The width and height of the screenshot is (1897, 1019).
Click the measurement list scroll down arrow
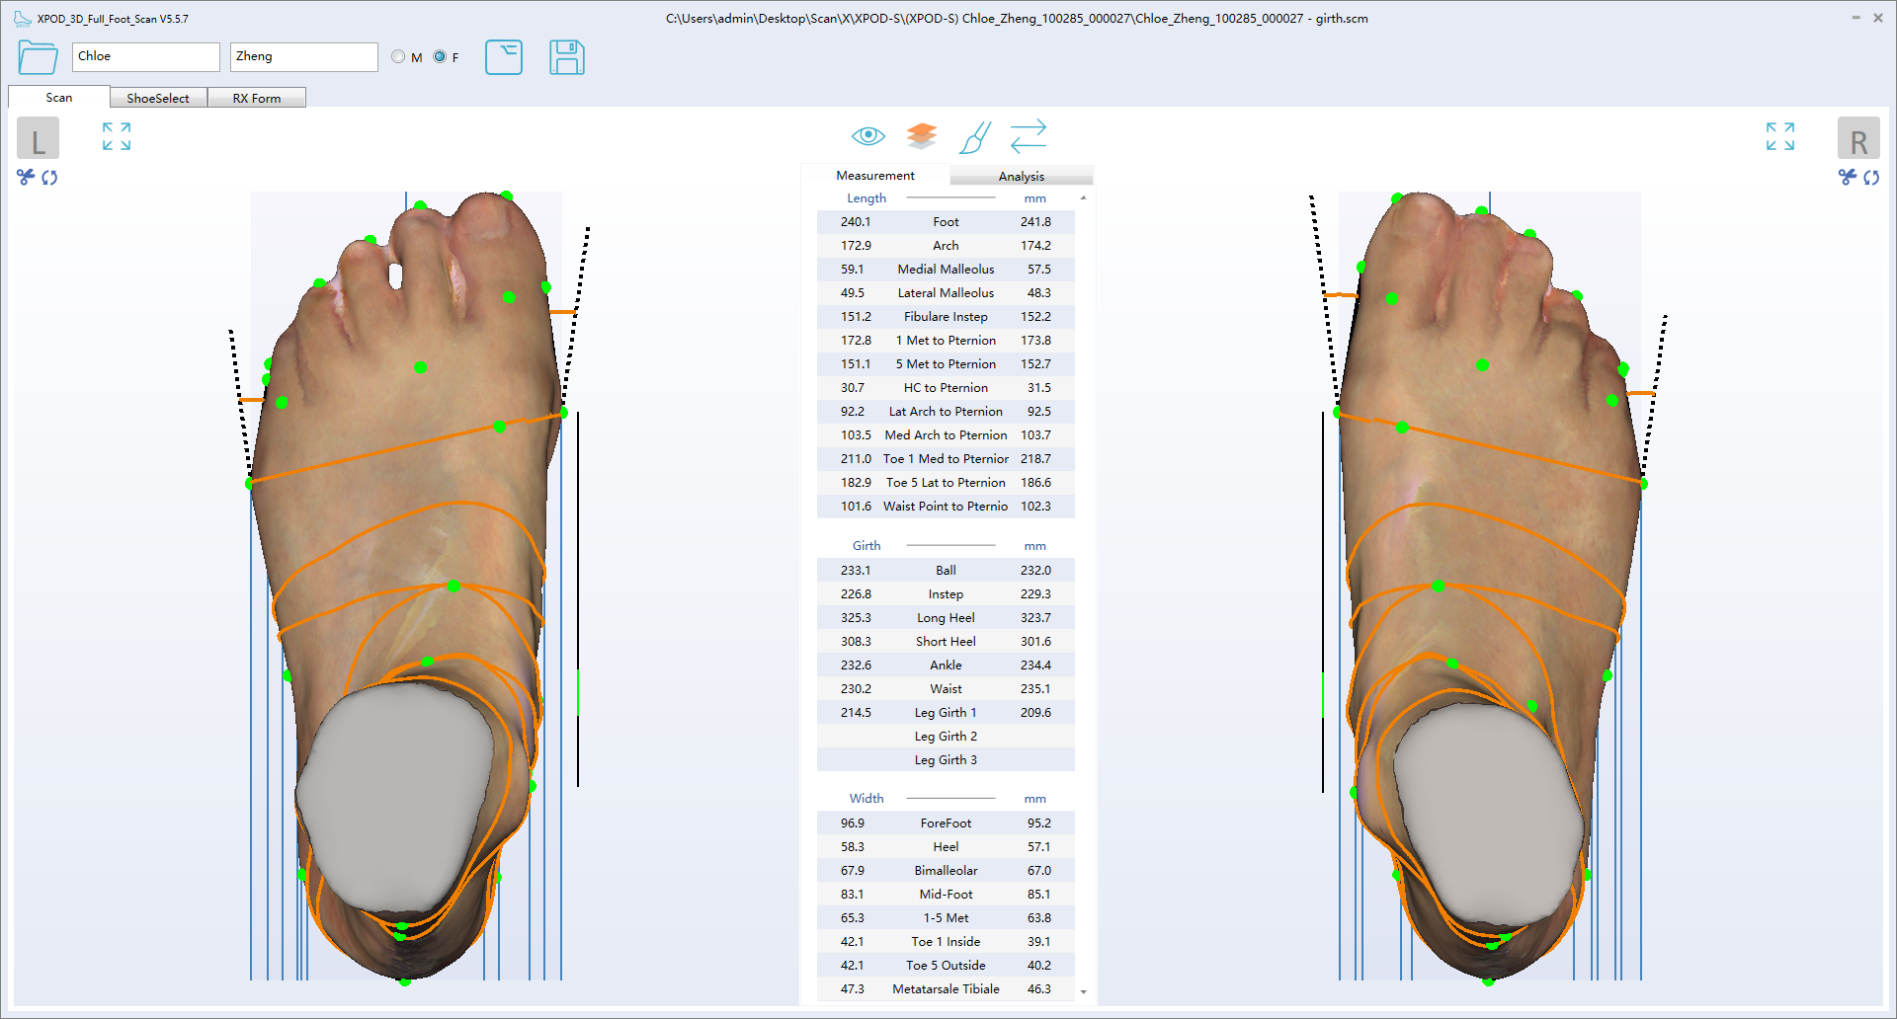(x=1084, y=991)
